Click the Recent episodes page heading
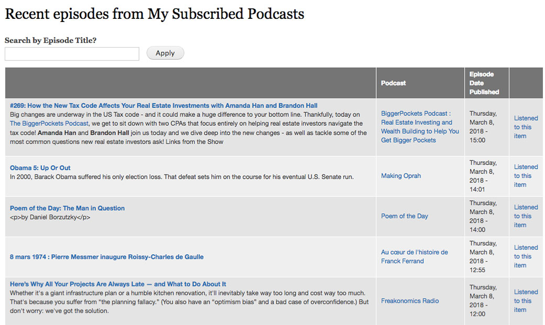The height and width of the screenshot is (325, 545). 155,14
